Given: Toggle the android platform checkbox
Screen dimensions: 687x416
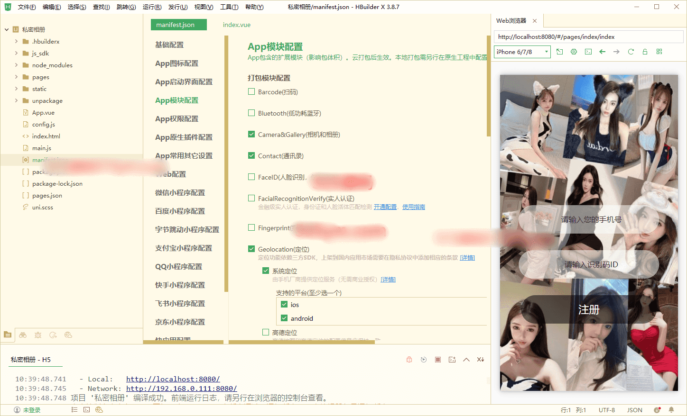Looking at the screenshot, I should click(284, 318).
